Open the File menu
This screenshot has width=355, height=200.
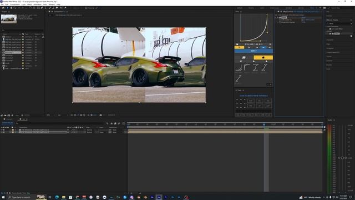pos(2,4)
